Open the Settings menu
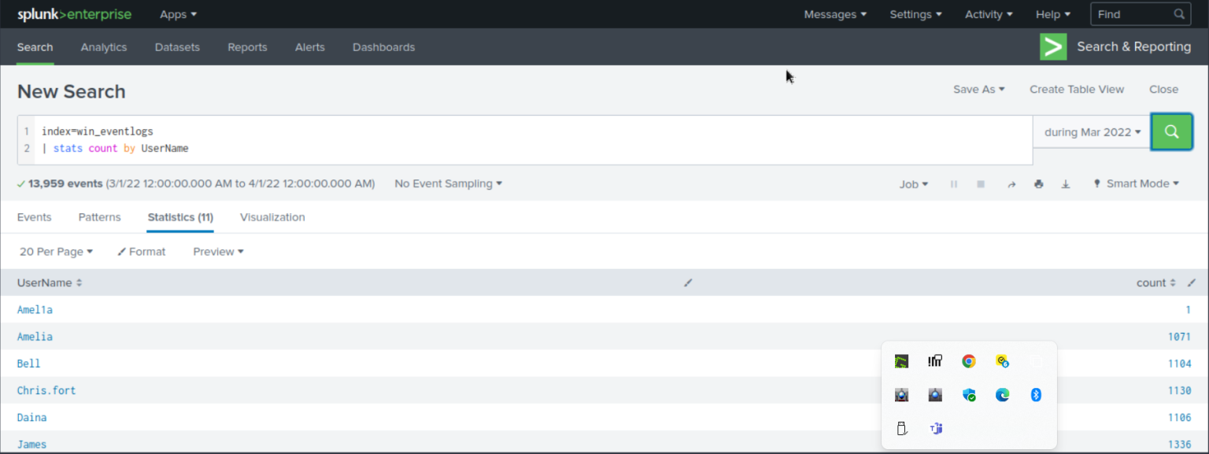 [x=915, y=13]
